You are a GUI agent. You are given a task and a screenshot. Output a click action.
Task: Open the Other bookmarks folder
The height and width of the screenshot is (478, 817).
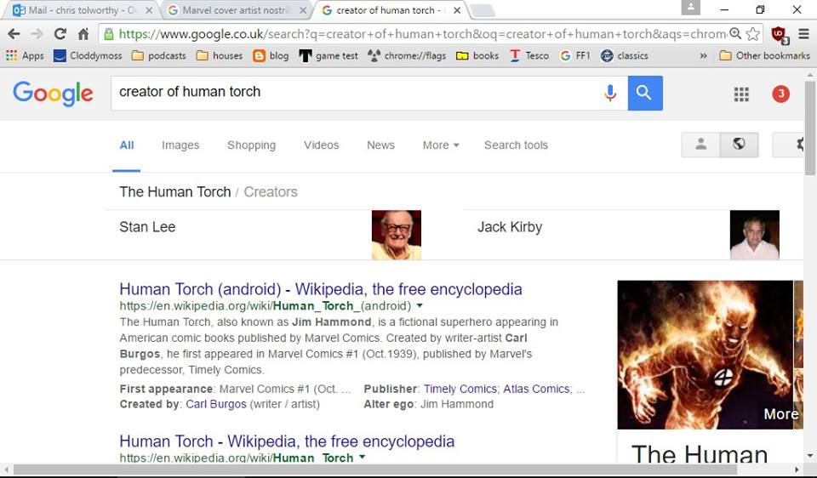[765, 56]
